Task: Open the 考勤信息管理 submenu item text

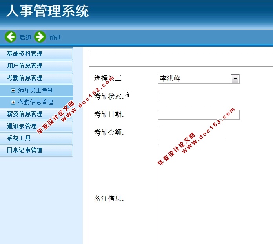Action: coord(36,102)
